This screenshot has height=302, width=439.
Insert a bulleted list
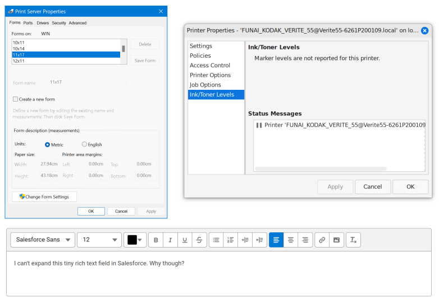coord(216,240)
